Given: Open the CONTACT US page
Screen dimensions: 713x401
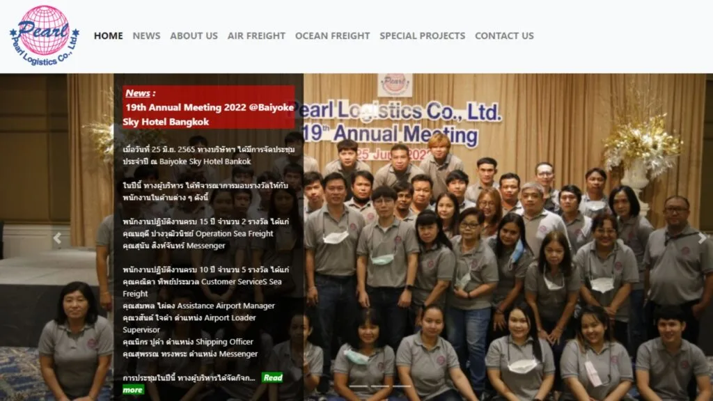Looking at the screenshot, I should click(504, 36).
